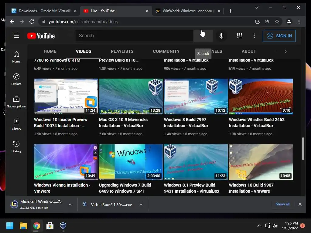This screenshot has width=311, height=233.
Task: Open Windows 8.1 Preview Build 9431 thumbnail
Action: pyautogui.click(x=196, y=162)
